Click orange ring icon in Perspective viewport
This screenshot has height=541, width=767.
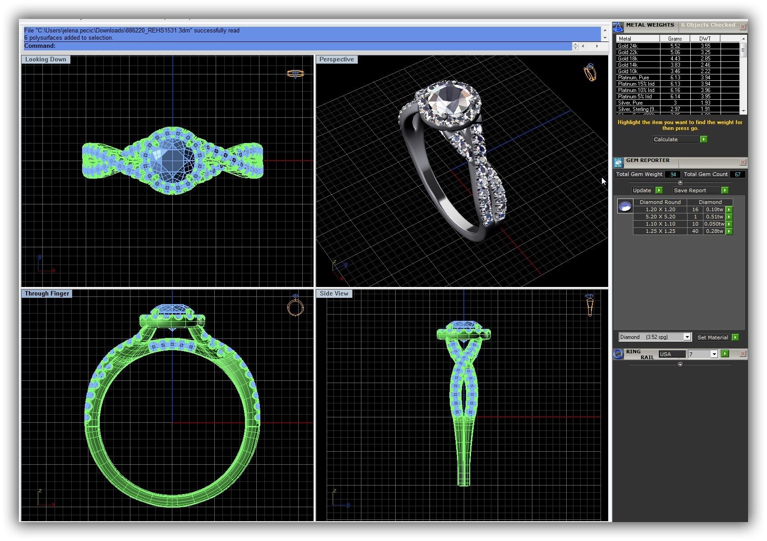(590, 72)
